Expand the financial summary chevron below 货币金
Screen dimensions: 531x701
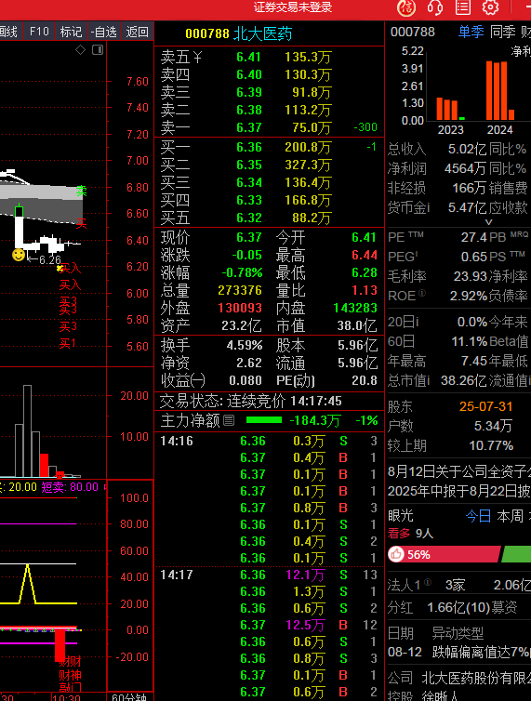(x=488, y=222)
